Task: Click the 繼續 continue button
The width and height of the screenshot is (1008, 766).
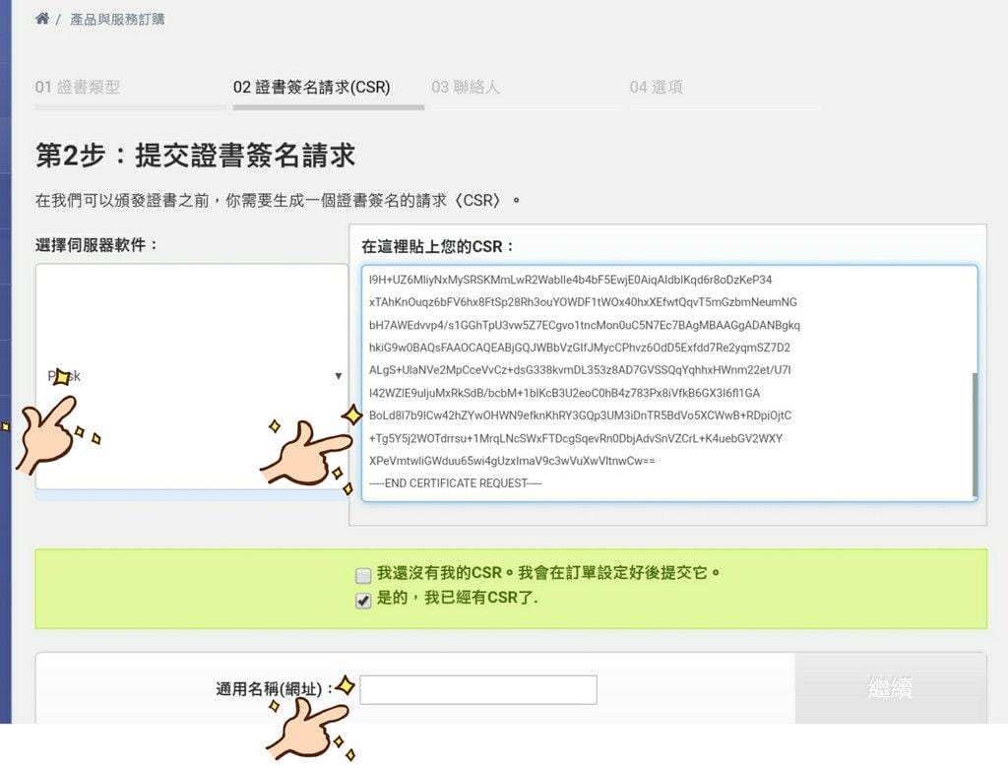Action: click(890, 688)
